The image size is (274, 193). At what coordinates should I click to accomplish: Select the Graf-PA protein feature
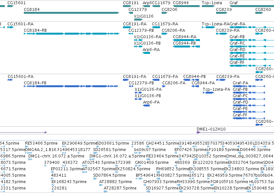pyautogui.click(x=249, y=86)
